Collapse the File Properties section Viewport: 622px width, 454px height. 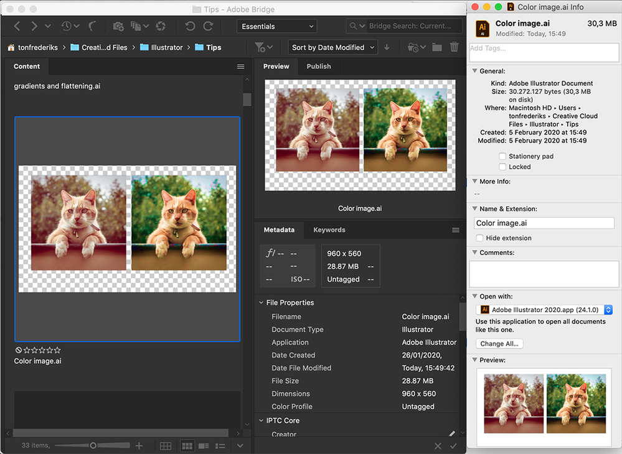click(x=261, y=303)
